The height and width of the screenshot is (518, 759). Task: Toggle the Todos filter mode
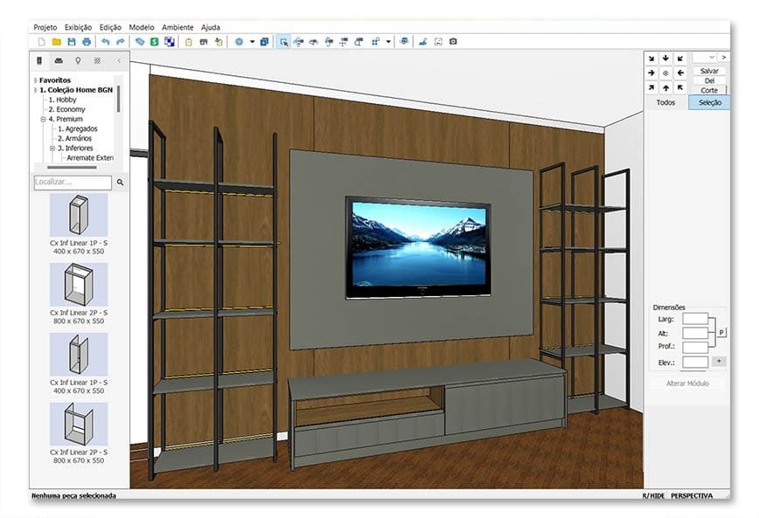point(666,102)
